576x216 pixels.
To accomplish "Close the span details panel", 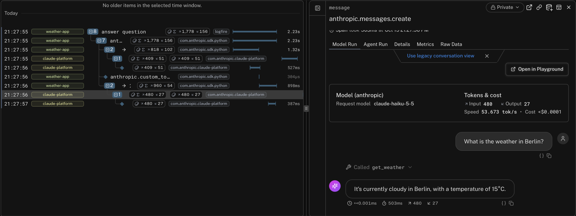I will click(x=569, y=7).
